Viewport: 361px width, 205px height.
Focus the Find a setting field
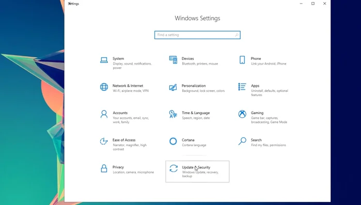197,35
